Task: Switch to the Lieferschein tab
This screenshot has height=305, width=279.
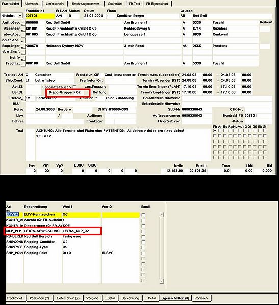Action: click(x=55, y=4)
